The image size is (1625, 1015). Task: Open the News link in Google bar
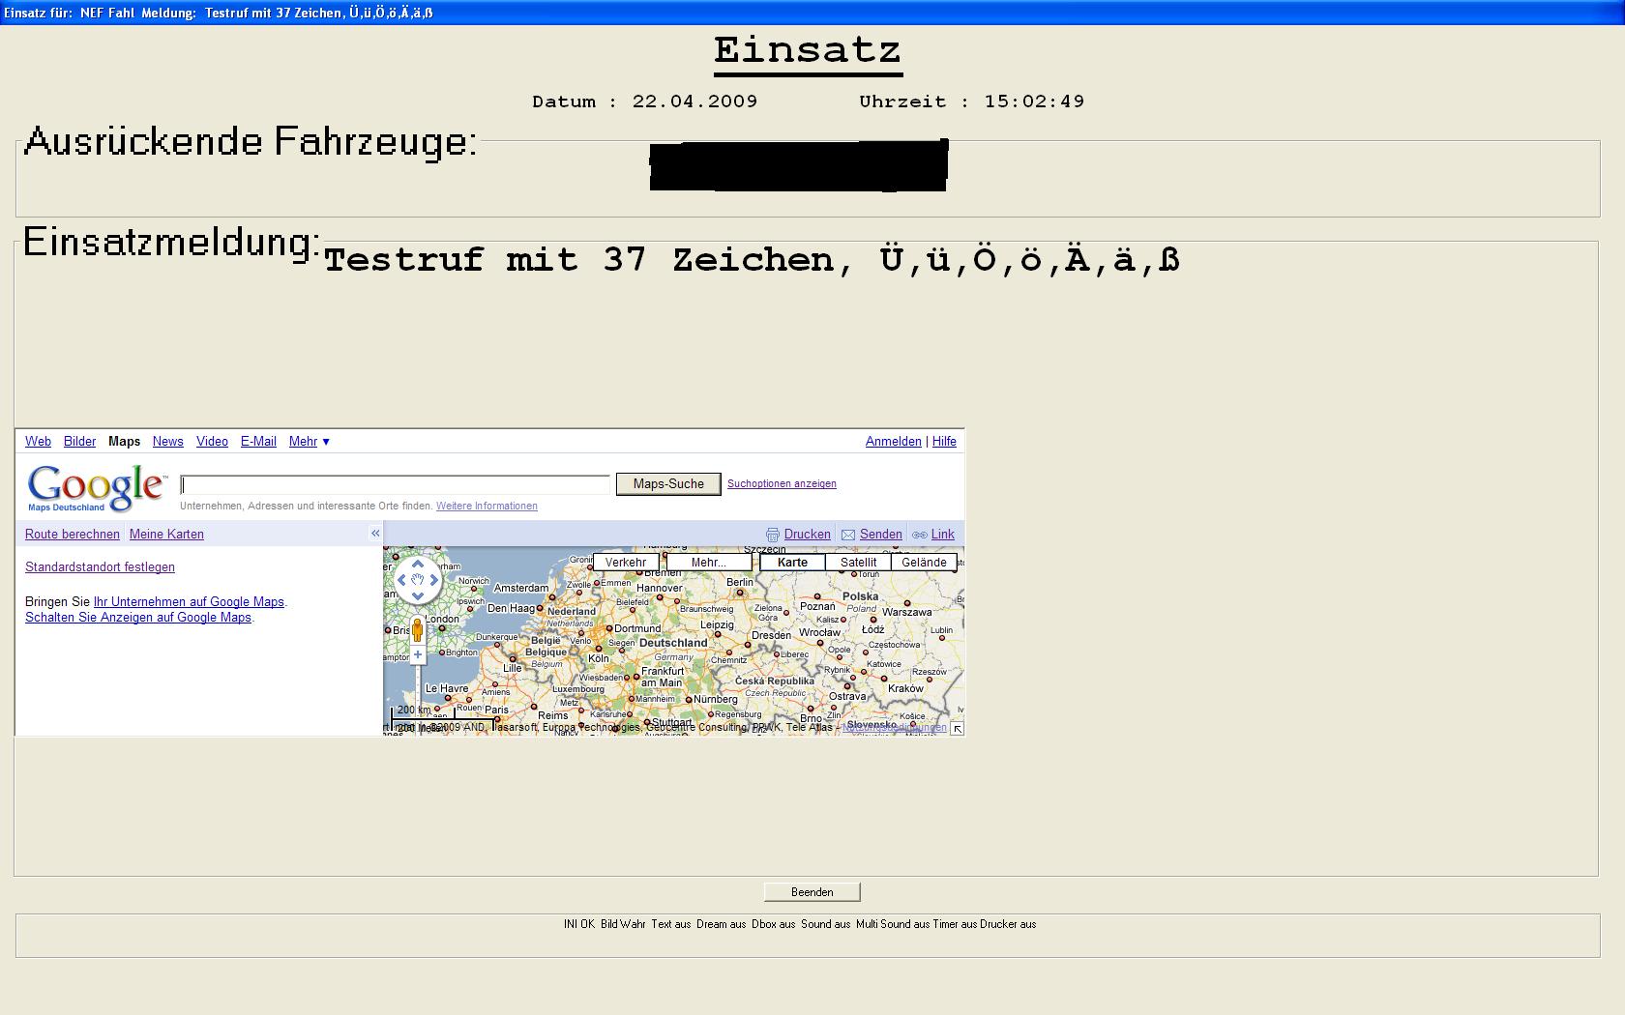pyautogui.click(x=167, y=442)
